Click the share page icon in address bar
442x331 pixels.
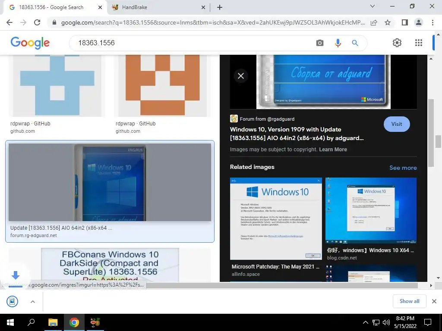374,22
